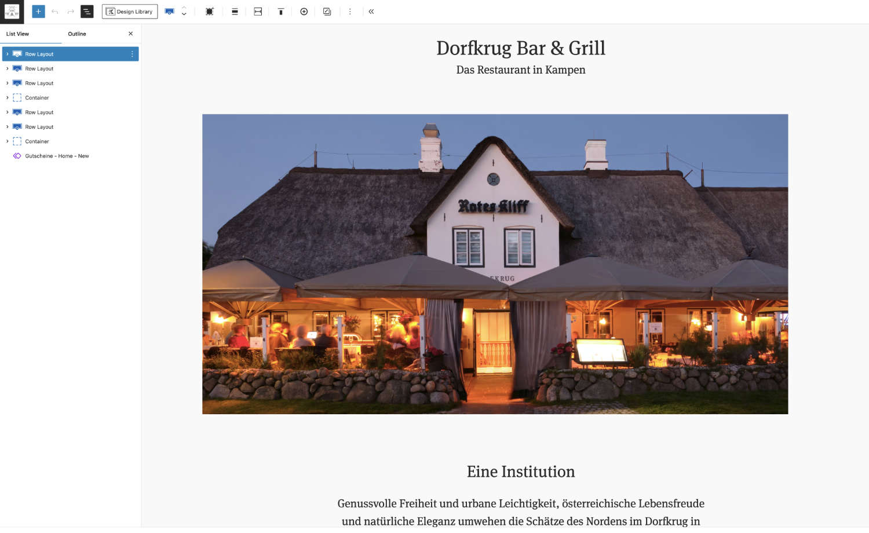Expand the fourth Row Layout tree item
This screenshot has width=869, height=533.
tap(8, 112)
